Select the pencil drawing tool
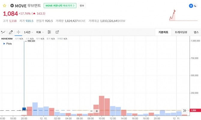 11,32
